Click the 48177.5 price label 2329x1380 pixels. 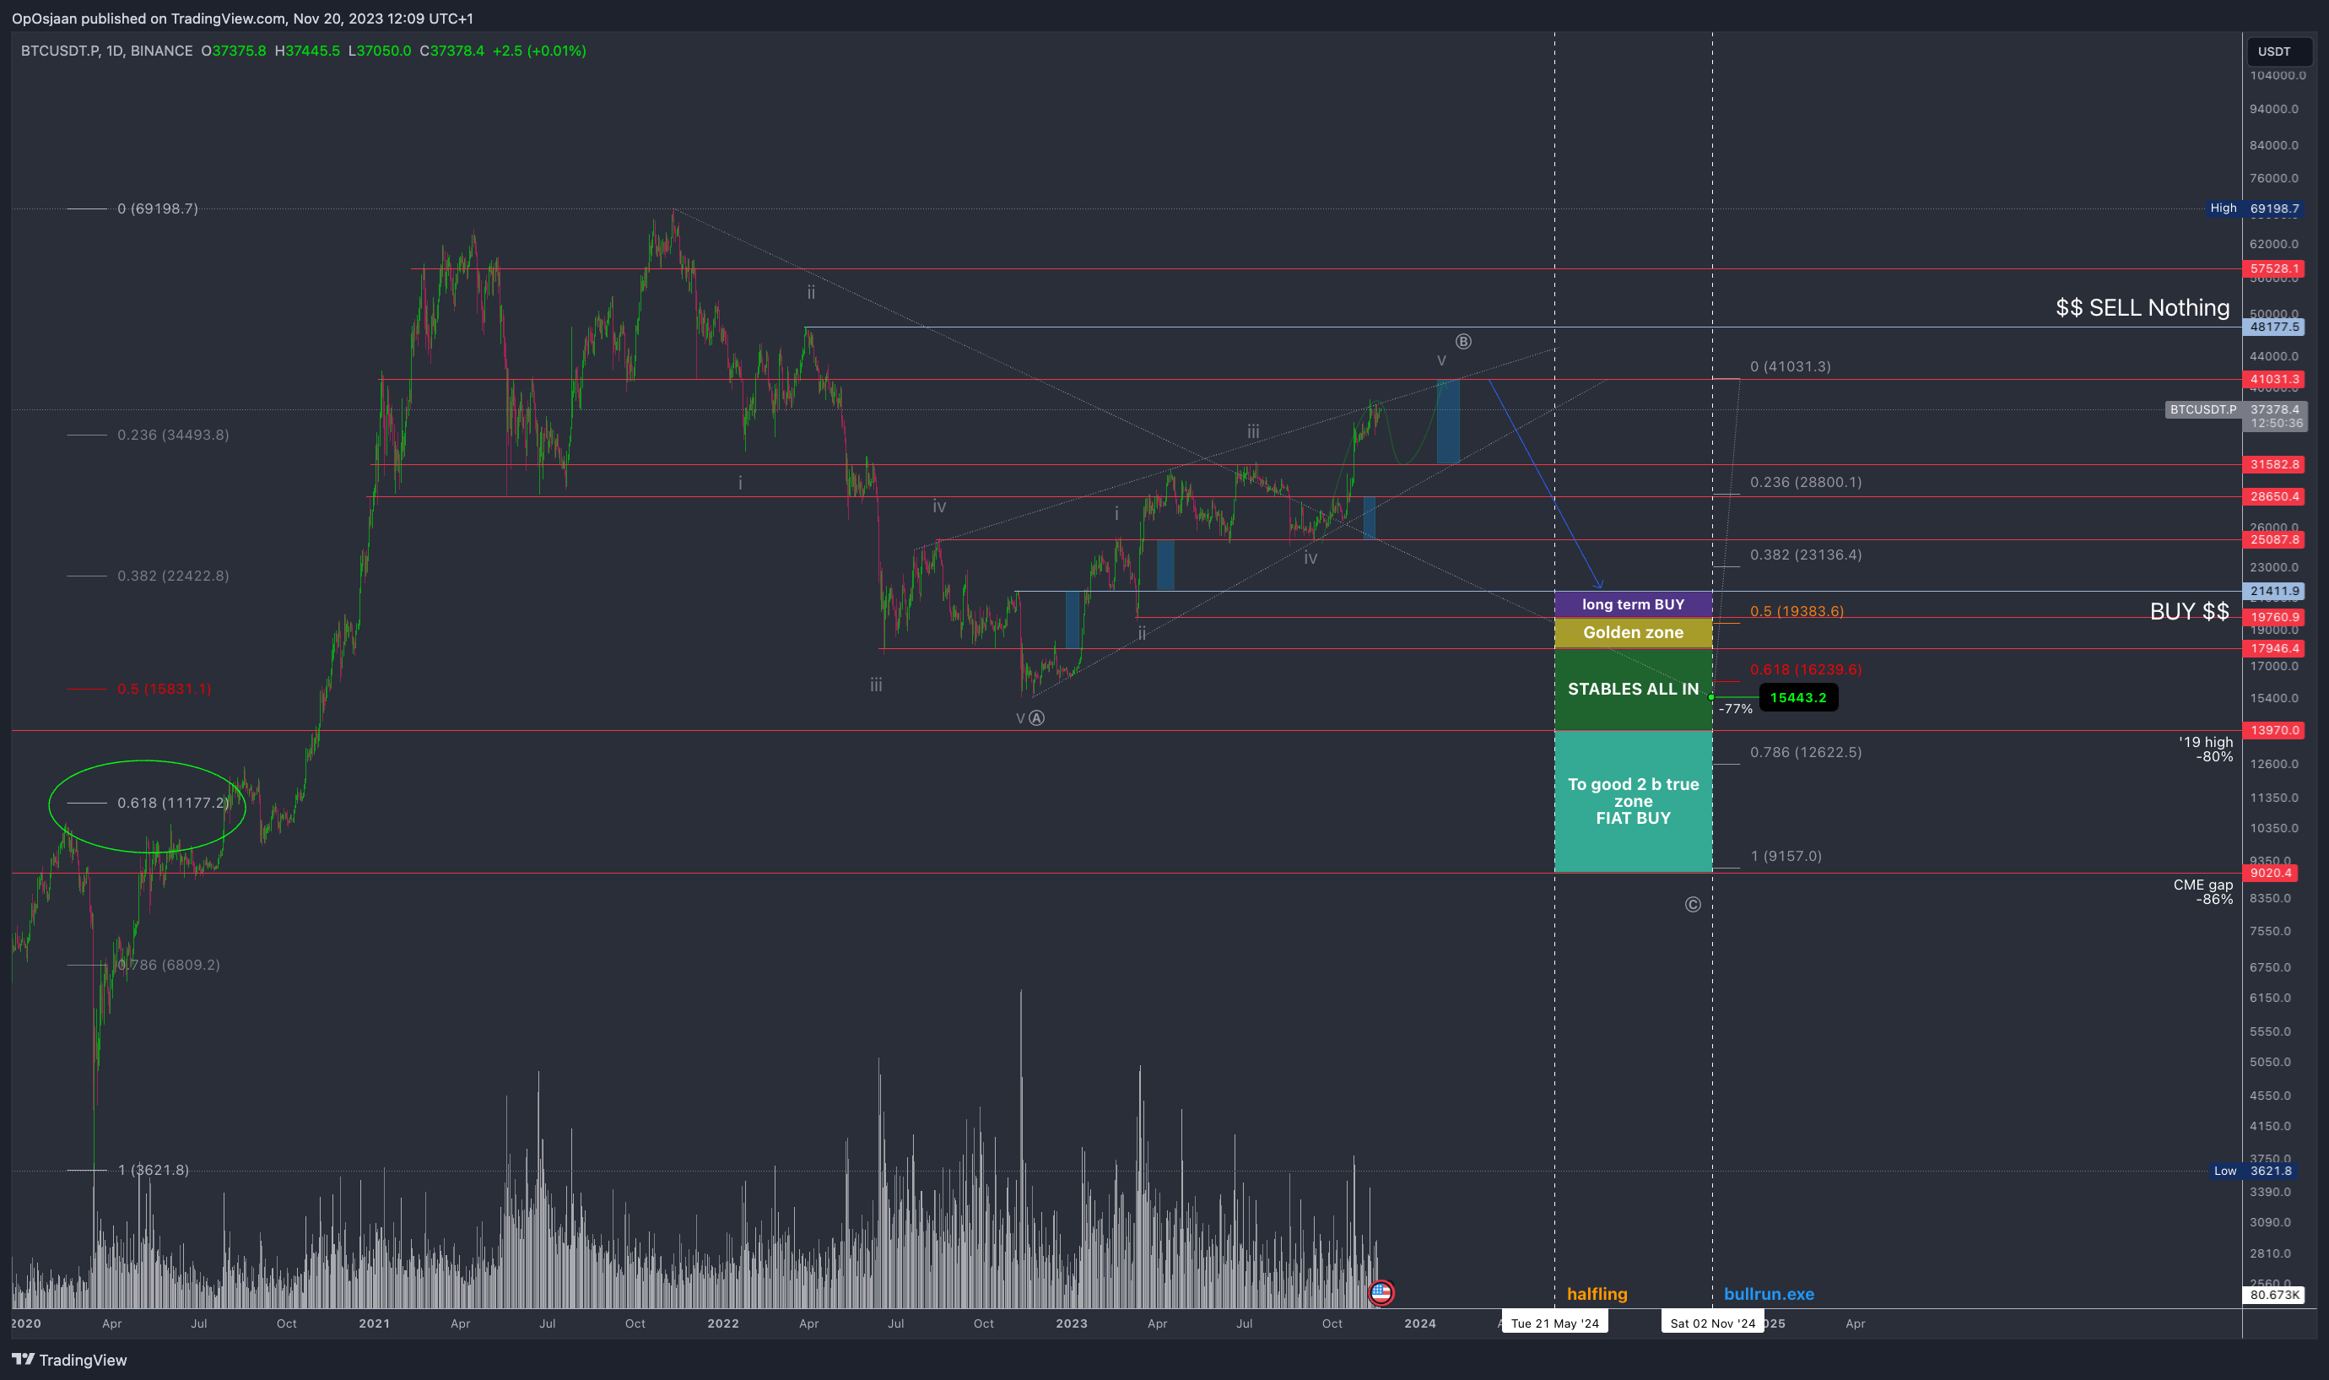click(x=2274, y=327)
